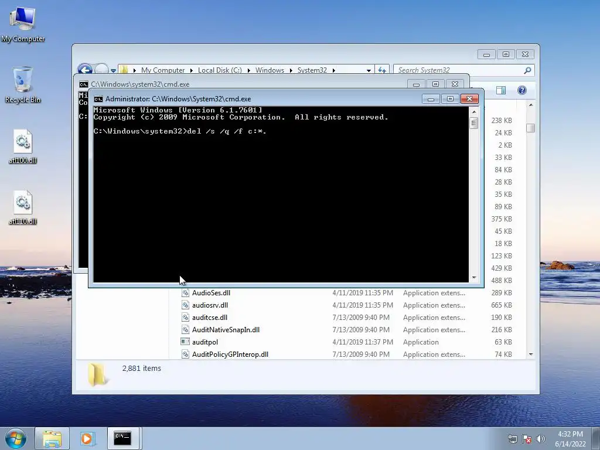Select atl100.dll file on desktop

pyautogui.click(x=23, y=146)
